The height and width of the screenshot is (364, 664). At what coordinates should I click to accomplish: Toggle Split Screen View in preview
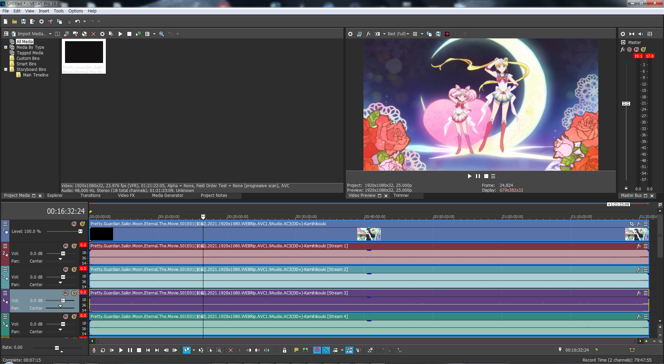[377, 34]
